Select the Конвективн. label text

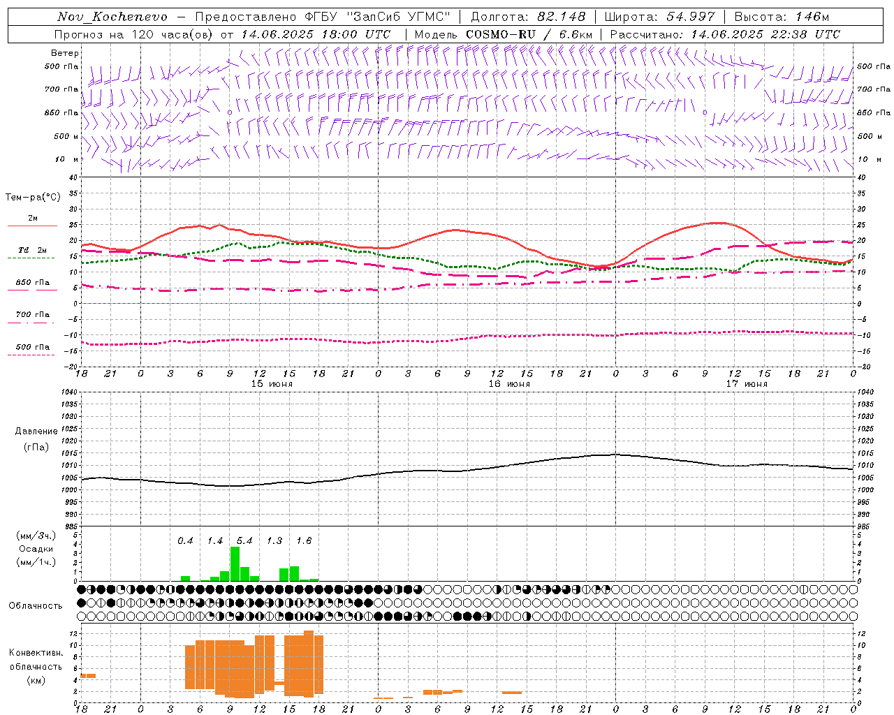click(36, 653)
